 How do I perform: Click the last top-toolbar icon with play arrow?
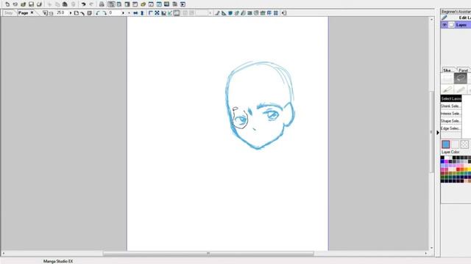(x=183, y=4)
